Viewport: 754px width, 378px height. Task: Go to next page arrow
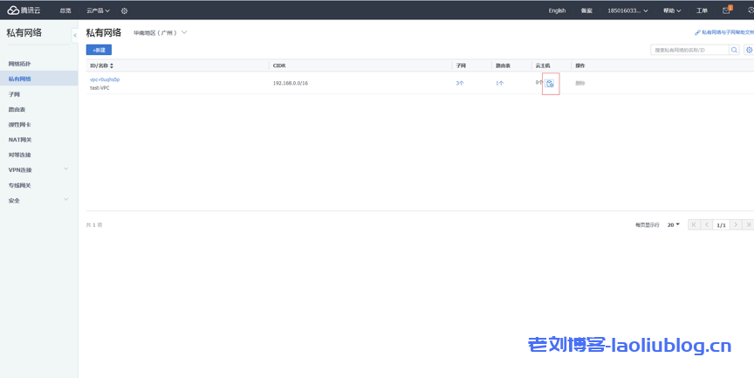click(x=736, y=224)
